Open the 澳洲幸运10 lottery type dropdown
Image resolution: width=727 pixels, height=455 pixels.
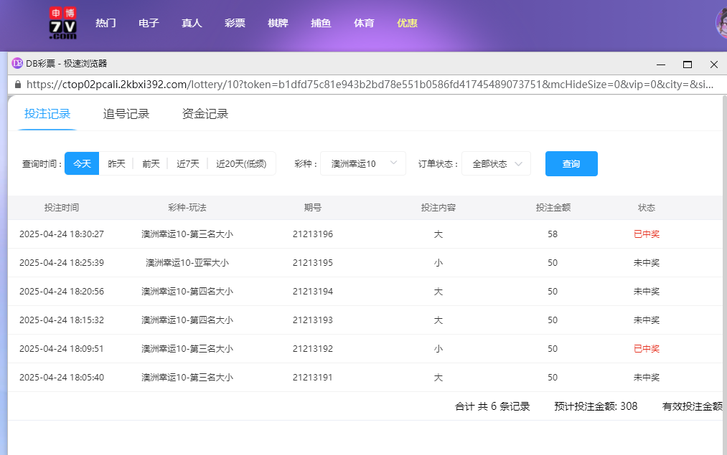click(x=362, y=163)
